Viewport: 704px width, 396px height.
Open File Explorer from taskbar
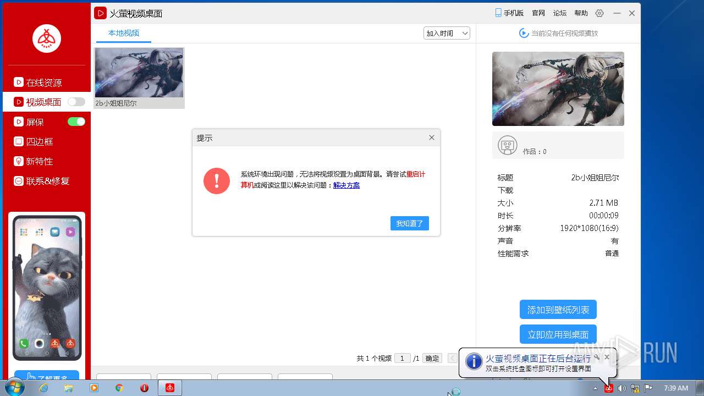(69, 388)
